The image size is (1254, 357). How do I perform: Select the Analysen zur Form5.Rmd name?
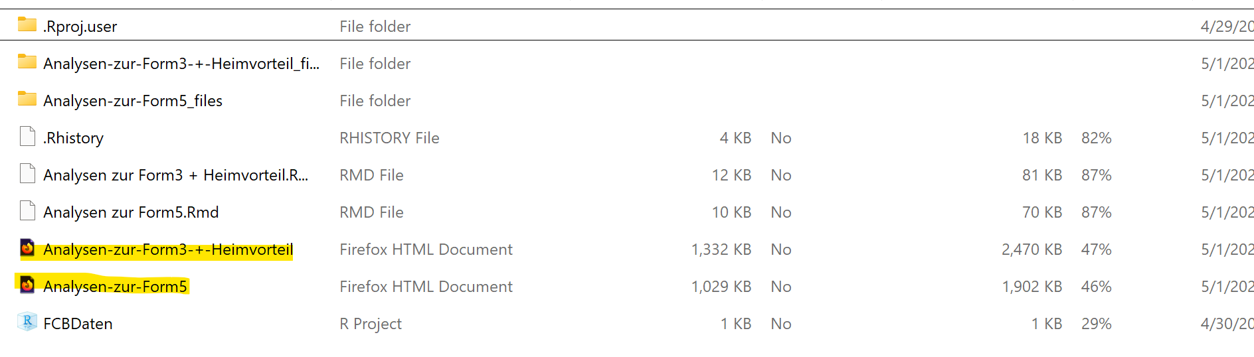click(131, 212)
